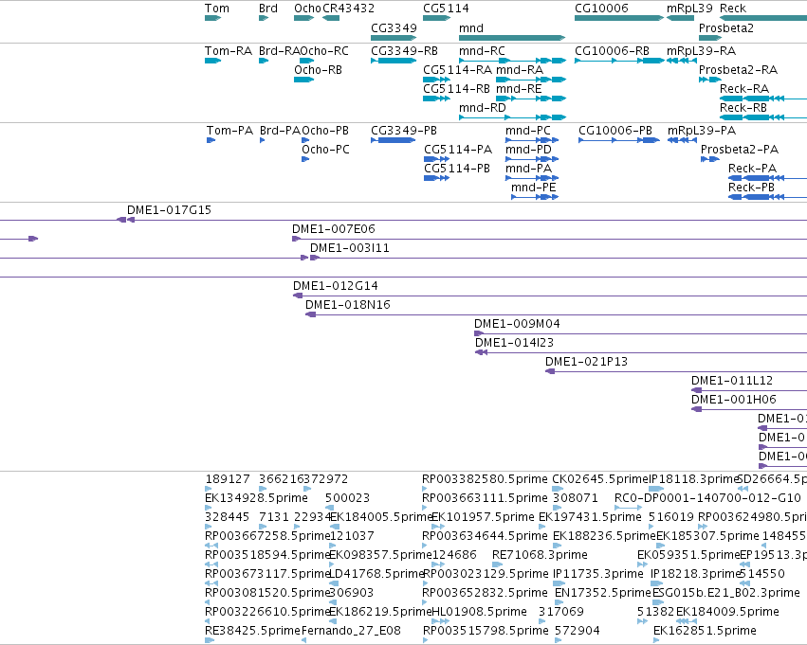This screenshot has width=807, height=645.
Task: Select the Prosbeta2 gene label
Action: 725,28
